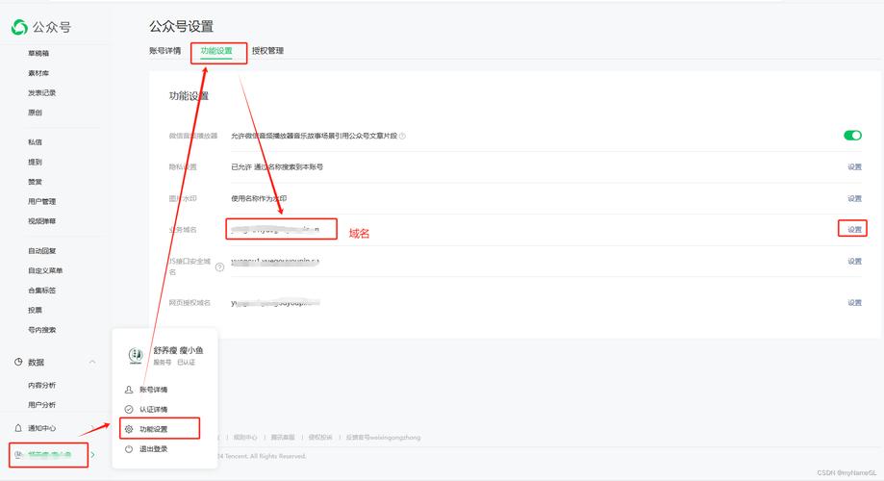
Task: Open 用户分析 under 数据
Action: (41, 405)
